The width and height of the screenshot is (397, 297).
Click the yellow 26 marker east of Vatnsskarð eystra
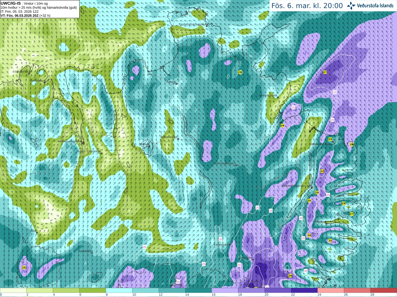352,144
